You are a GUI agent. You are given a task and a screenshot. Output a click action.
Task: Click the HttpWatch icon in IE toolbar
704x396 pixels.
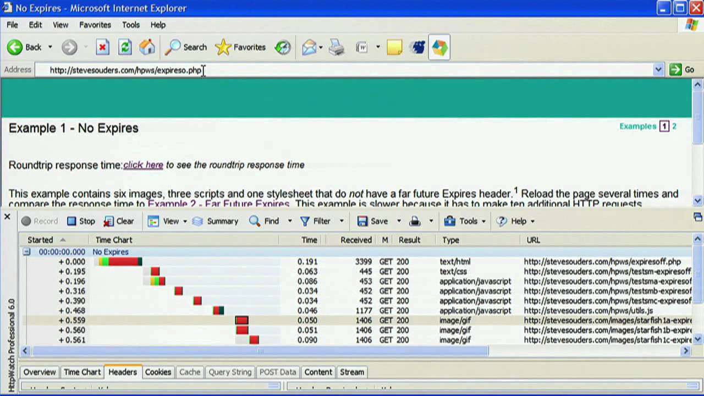tap(439, 47)
